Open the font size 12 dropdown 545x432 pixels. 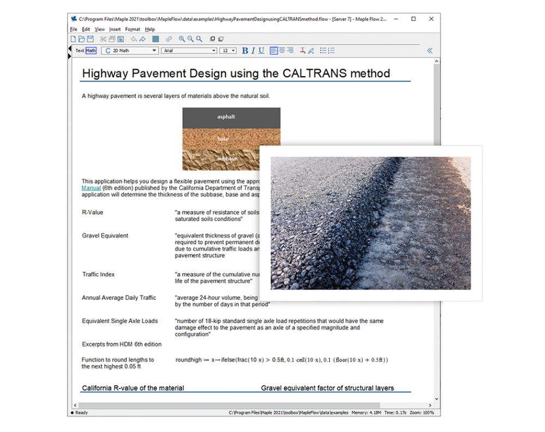228,51
